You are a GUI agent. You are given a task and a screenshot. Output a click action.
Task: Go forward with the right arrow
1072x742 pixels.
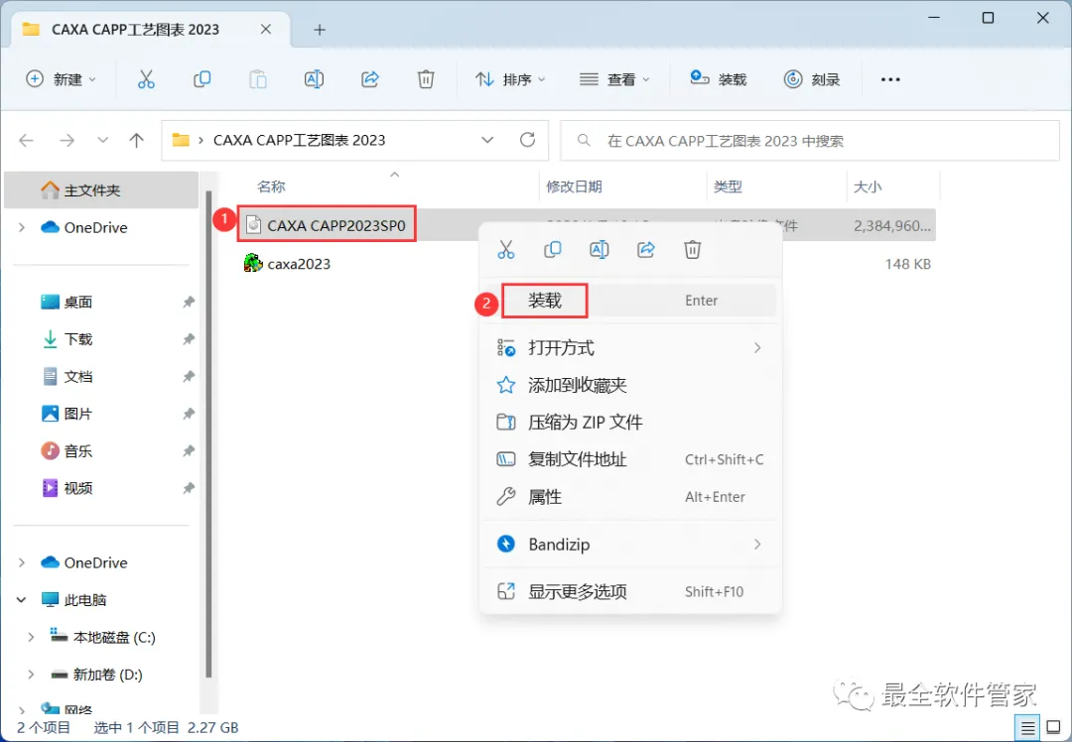[67, 141]
